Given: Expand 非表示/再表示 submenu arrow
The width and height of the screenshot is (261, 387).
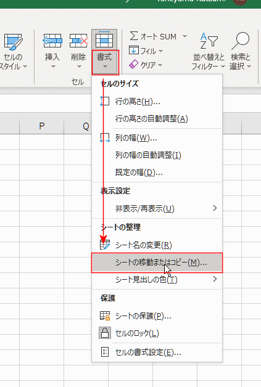Looking at the screenshot, I should tap(215, 208).
